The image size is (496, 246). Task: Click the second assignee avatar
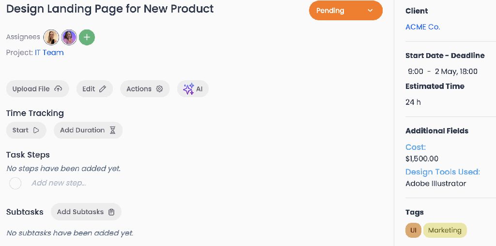click(69, 37)
